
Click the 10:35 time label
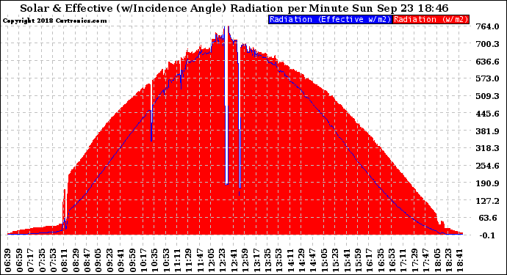click(x=154, y=260)
